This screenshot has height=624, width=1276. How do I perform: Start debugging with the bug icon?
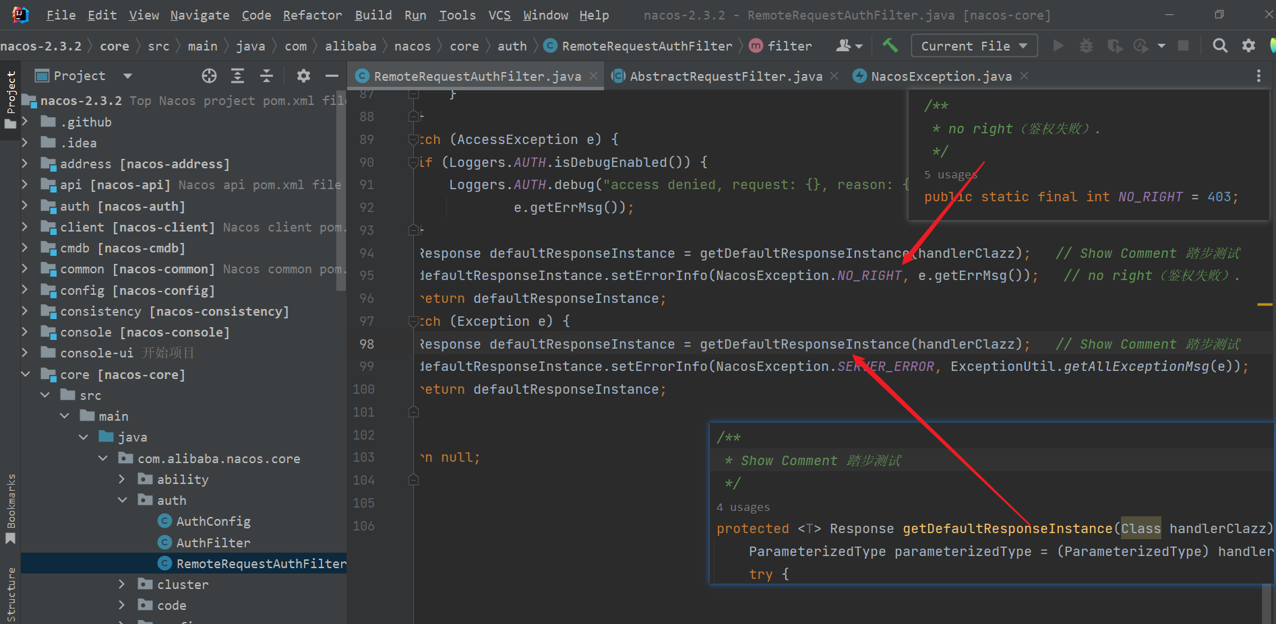[1086, 45]
